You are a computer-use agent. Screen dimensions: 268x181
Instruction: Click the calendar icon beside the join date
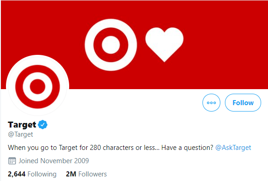[12, 161]
